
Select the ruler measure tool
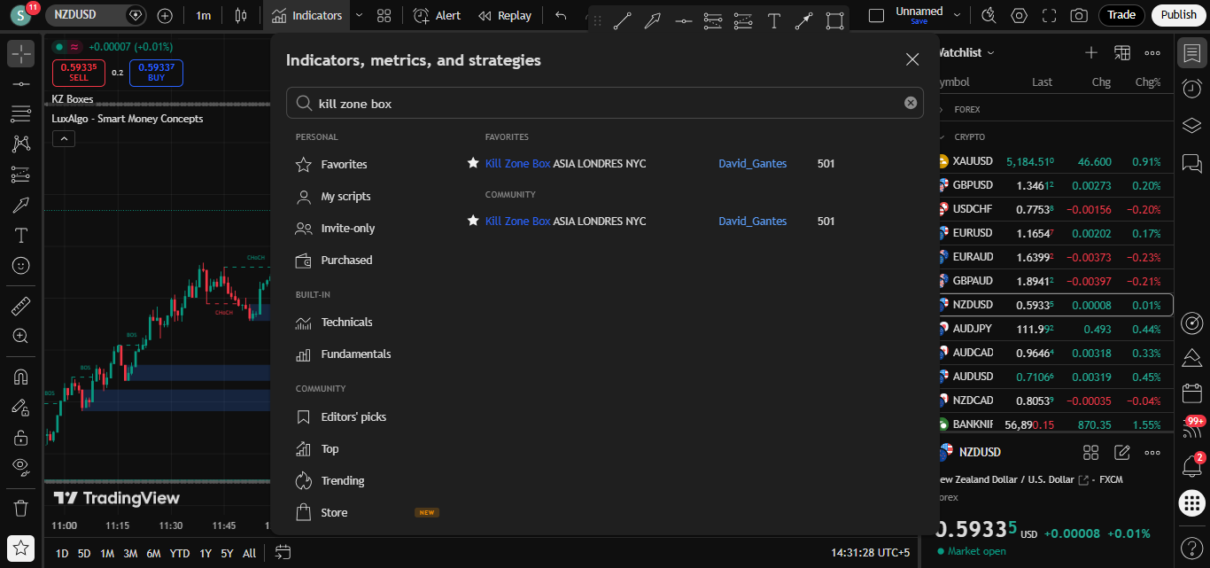21,307
